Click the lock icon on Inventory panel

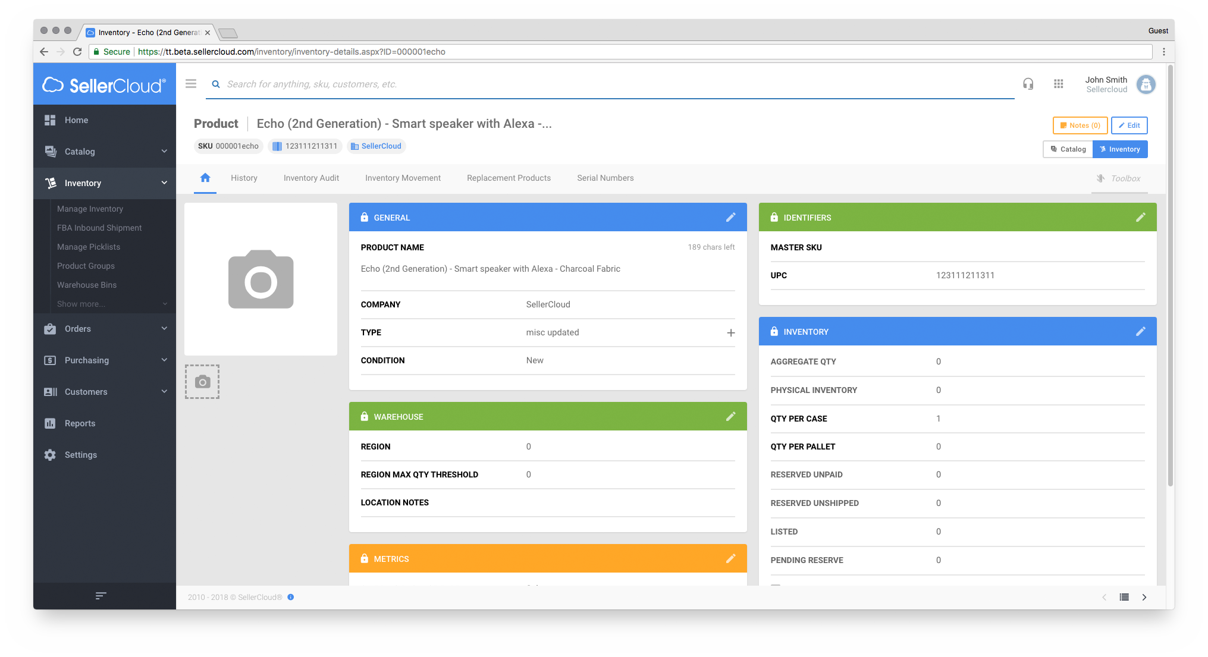[774, 331]
